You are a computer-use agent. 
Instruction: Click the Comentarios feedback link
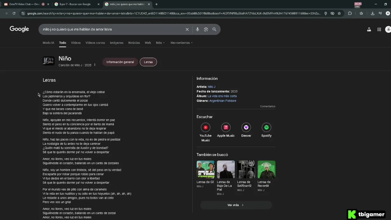coord(268,106)
